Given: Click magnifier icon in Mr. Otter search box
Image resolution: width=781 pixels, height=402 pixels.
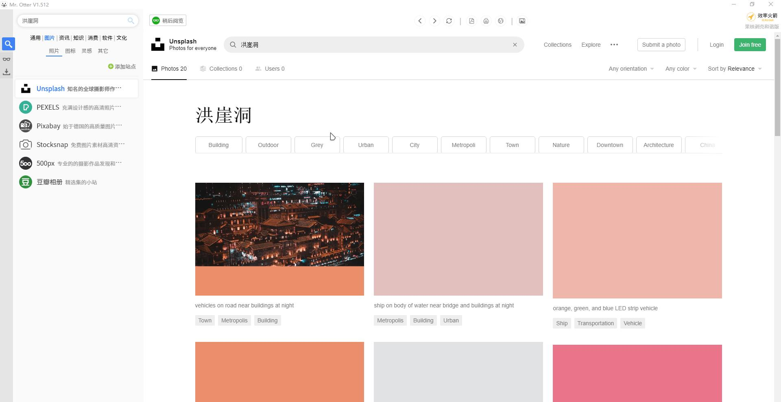Looking at the screenshot, I should (131, 21).
